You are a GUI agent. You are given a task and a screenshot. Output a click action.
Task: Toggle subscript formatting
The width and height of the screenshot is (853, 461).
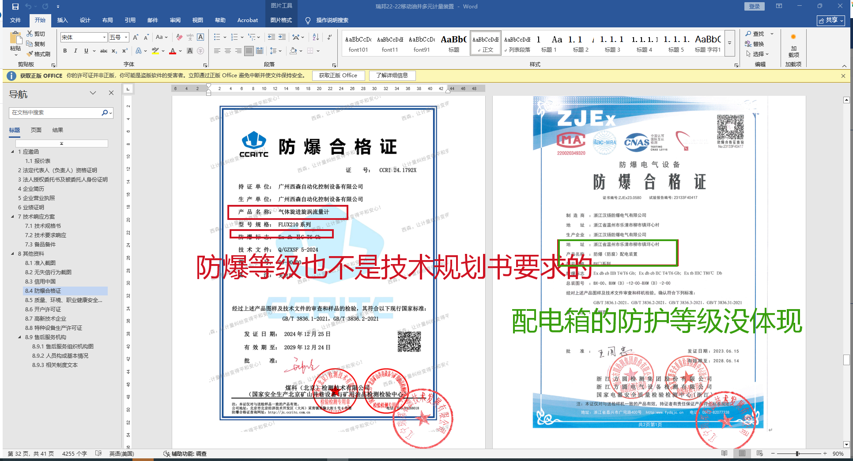pyautogui.click(x=114, y=51)
